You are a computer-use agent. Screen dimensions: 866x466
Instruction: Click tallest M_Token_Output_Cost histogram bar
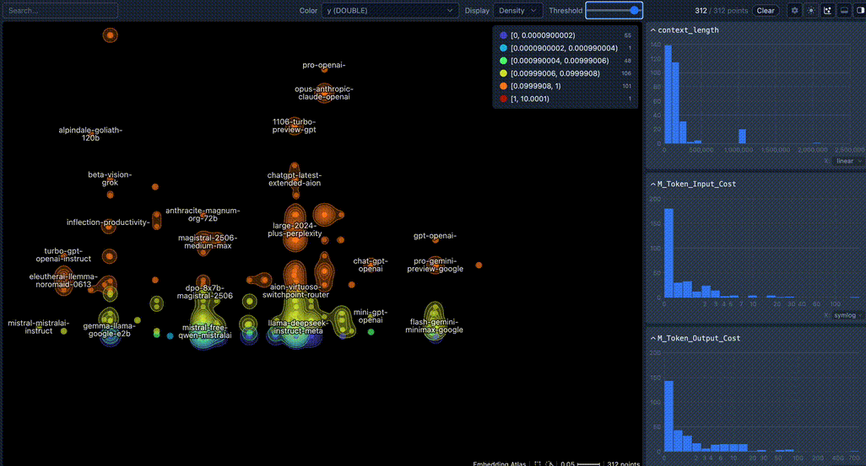click(x=668, y=416)
